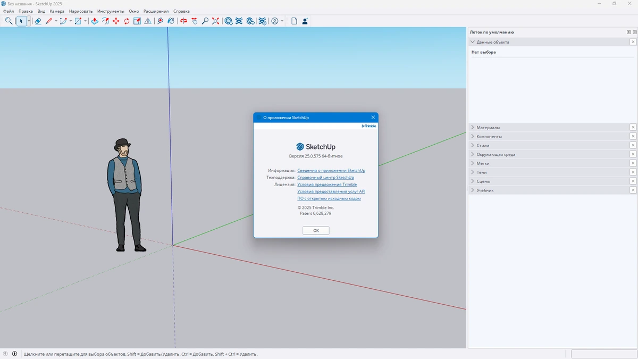The image size is (638, 359).
Task: Expand the Окружающая среда panel
Action: 473,154
